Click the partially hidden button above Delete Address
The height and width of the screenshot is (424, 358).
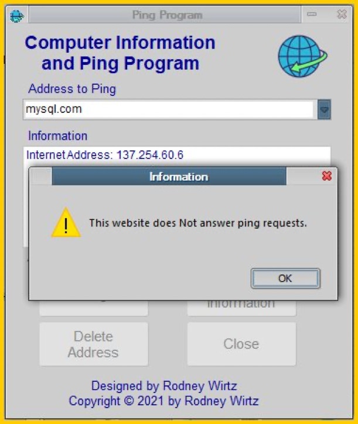coord(94,308)
